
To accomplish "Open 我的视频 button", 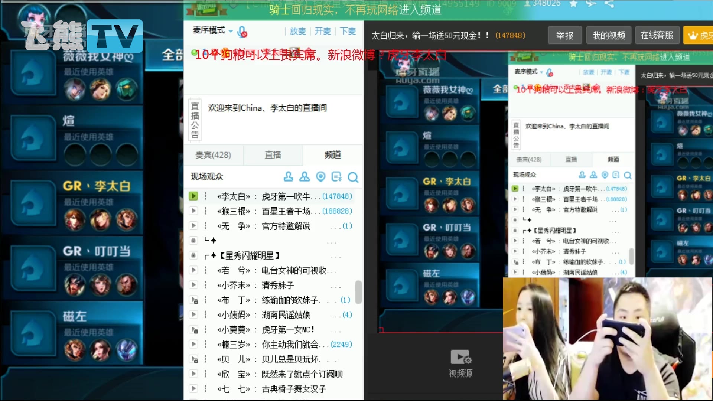I will point(609,35).
